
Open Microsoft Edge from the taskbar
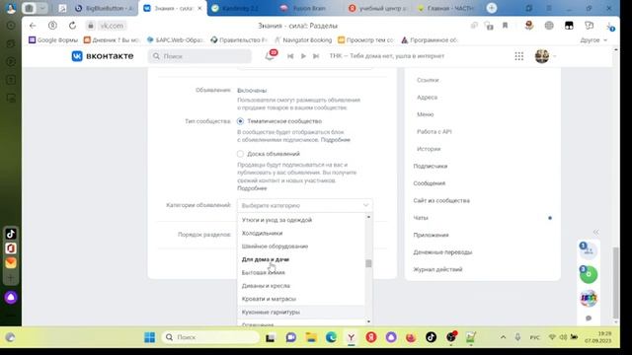[331, 337]
